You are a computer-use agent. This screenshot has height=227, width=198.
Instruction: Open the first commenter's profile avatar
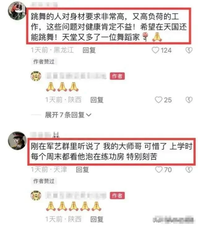point(17,11)
